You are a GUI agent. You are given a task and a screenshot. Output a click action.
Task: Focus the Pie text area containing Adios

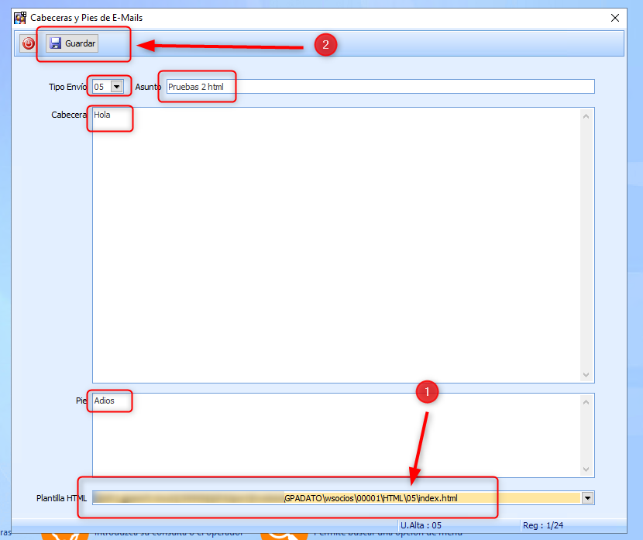pos(333,435)
